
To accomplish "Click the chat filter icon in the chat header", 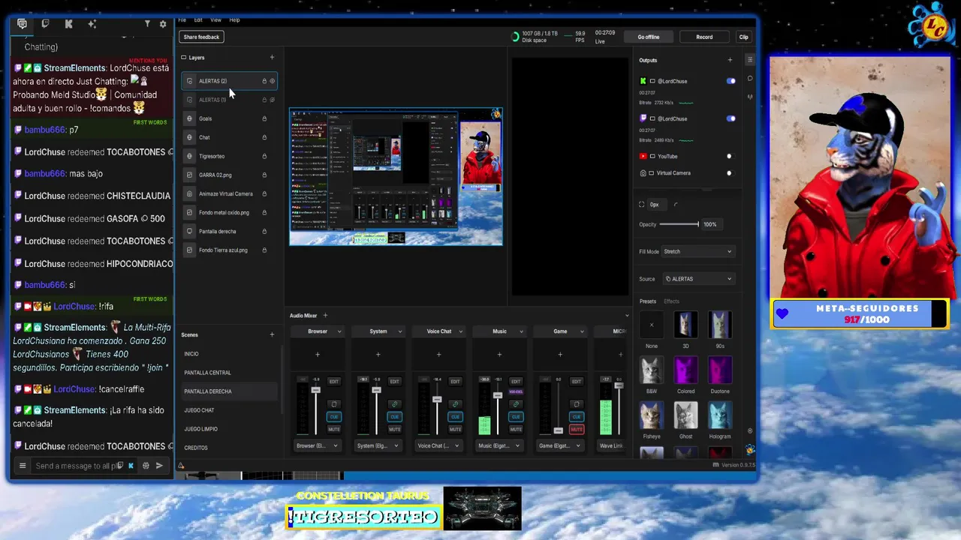I will pyautogui.click(x=147, y=24).
